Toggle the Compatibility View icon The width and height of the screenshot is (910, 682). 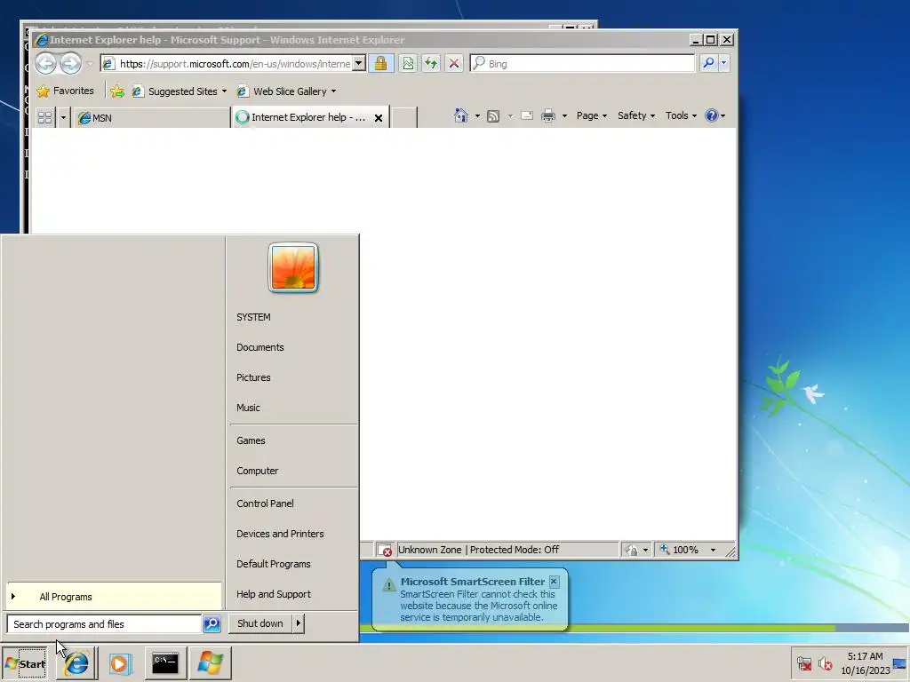(x=408, y=63)
